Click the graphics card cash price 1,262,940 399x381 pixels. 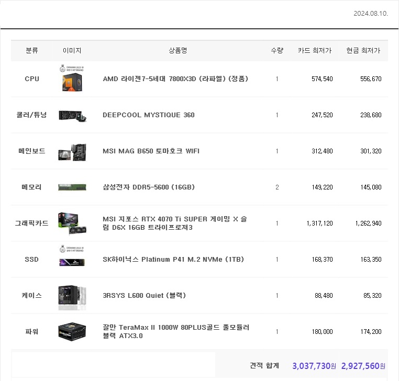pyautogui.click(x=368, y=223)
